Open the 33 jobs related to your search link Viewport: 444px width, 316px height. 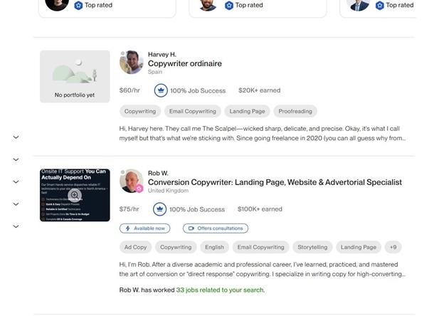click(x=221, y=290)
